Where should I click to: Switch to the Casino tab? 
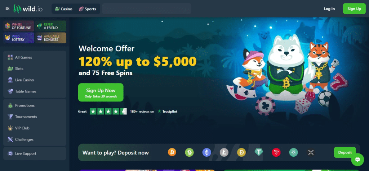63,9
